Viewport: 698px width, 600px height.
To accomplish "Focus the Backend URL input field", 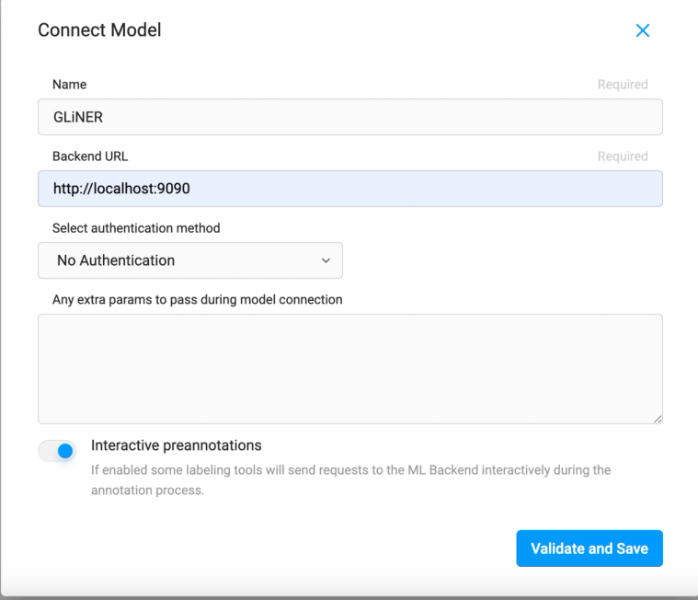I will coord(349,189).
